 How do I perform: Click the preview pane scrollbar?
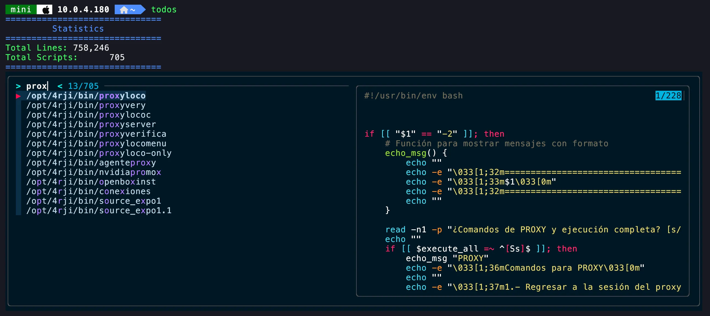[684, 95]
